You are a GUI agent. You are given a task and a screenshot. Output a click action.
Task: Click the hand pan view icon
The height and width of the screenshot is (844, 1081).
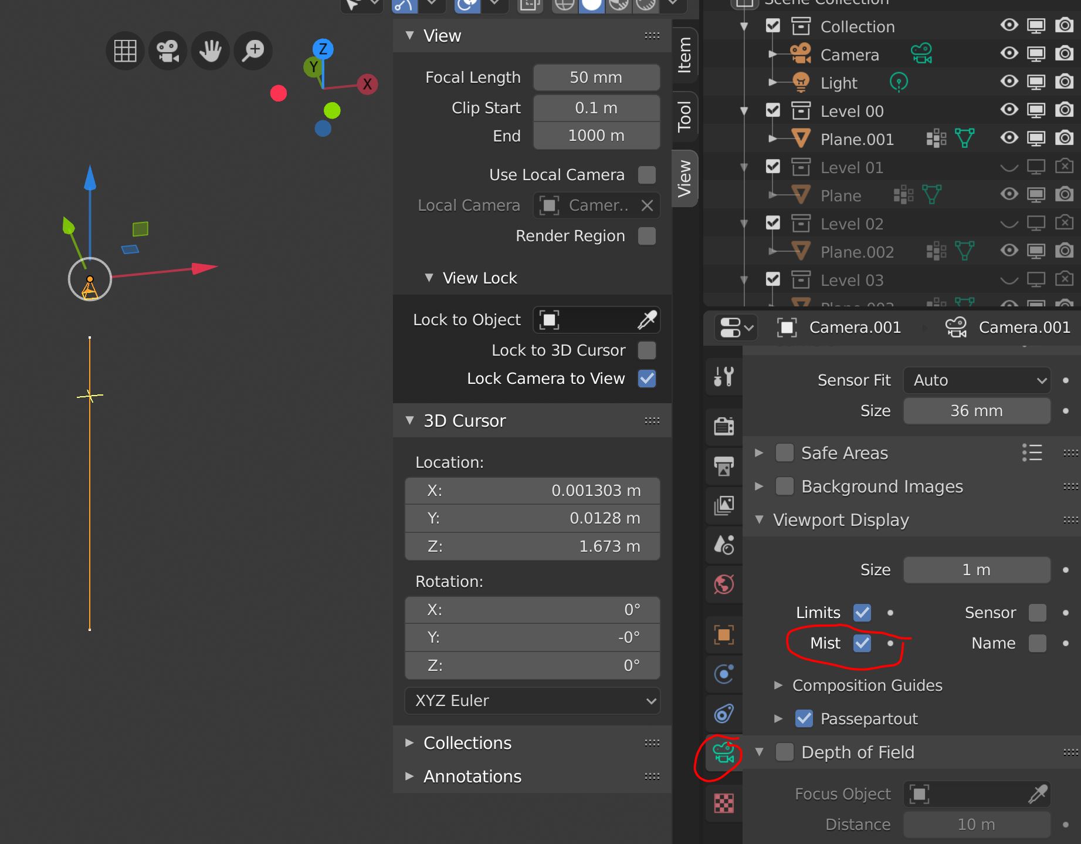(x=210, y=51)
